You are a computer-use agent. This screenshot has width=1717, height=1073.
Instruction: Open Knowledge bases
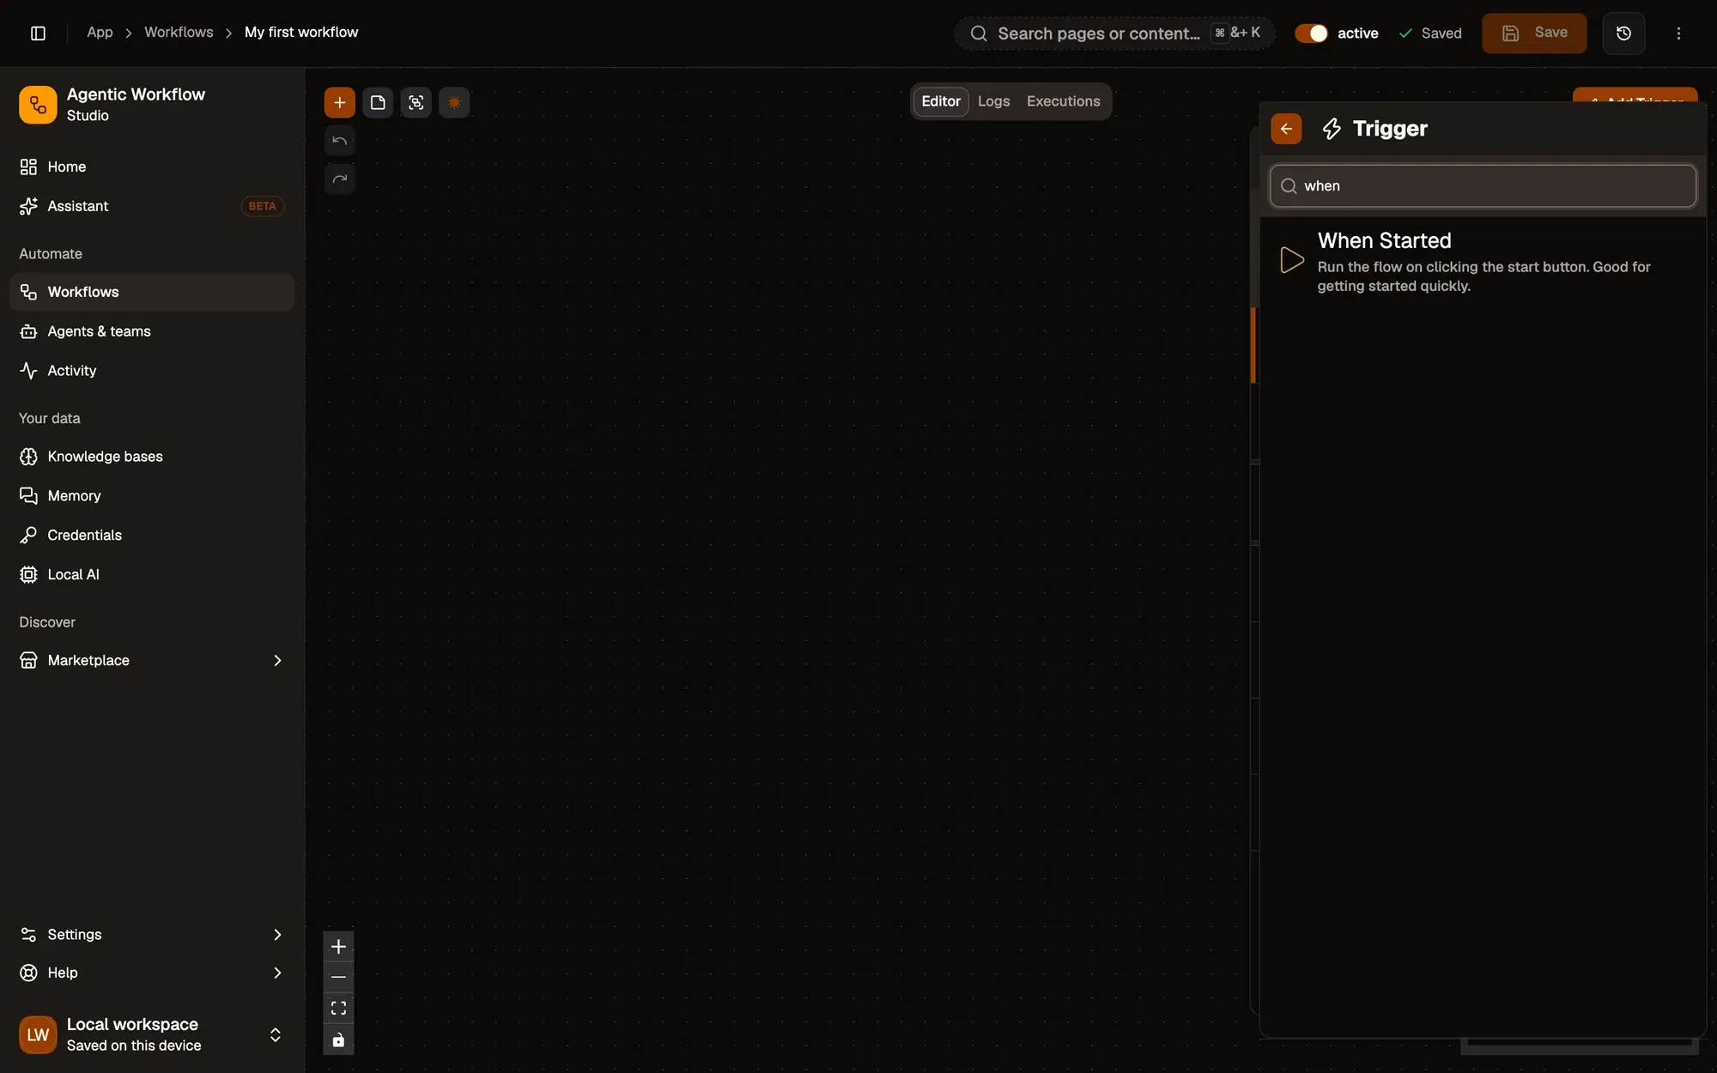coord(152,457)
